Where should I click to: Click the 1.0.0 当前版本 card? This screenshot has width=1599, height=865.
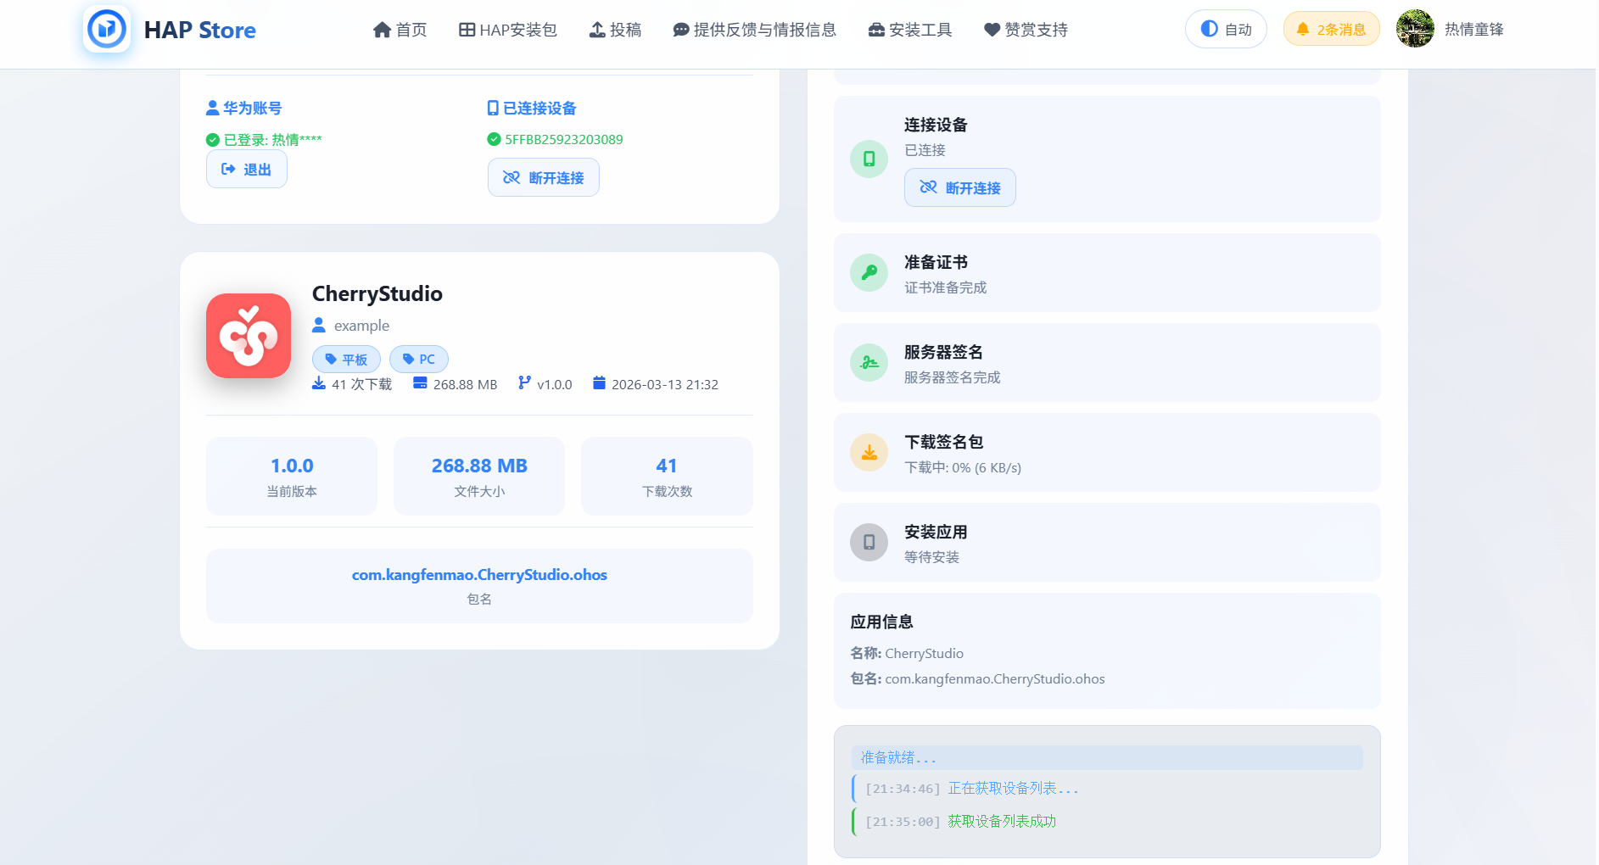pos(292,476)
